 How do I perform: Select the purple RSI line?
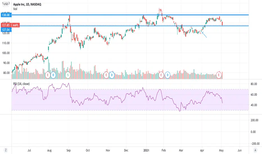[x=117, y=97]
